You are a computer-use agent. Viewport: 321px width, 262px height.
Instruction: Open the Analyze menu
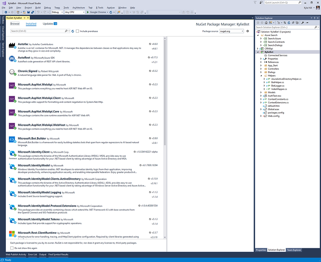click(111, 8)
